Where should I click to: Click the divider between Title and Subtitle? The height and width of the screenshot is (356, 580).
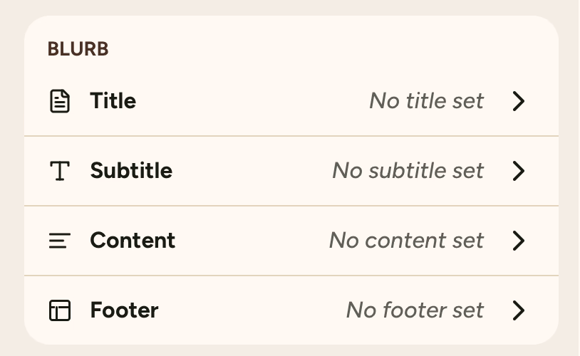[291, 136]
